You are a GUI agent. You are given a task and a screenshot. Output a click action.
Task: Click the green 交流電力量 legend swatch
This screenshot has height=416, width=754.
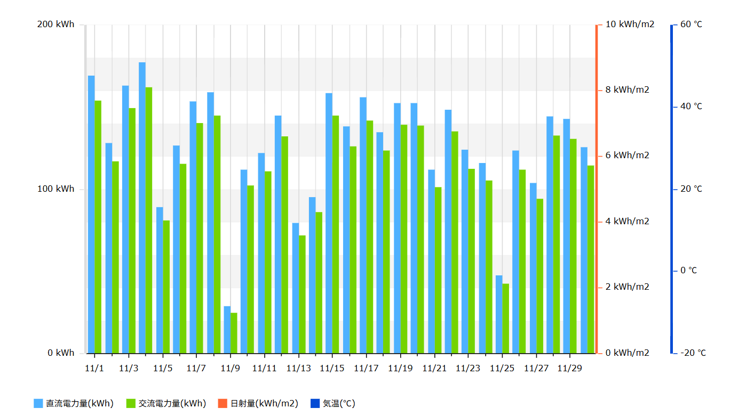[x=131, y=403]
